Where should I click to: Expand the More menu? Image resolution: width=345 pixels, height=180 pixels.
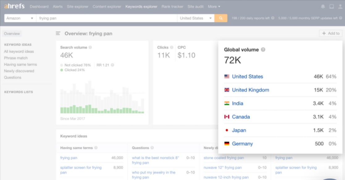tap(214, 6)
